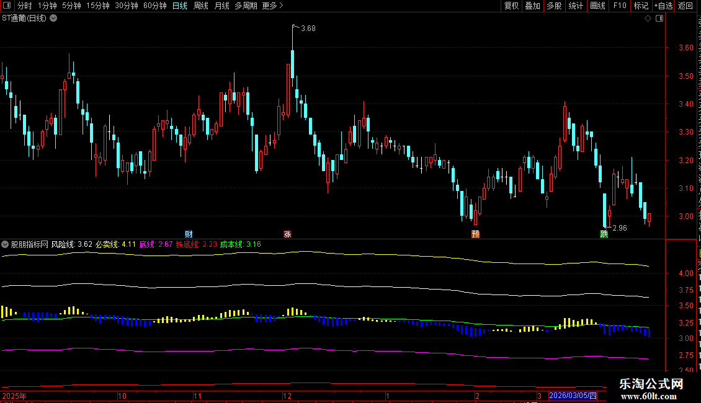Click the 风险线: 3.62 value
Viewport: 701px width, 403px height.
71,244
